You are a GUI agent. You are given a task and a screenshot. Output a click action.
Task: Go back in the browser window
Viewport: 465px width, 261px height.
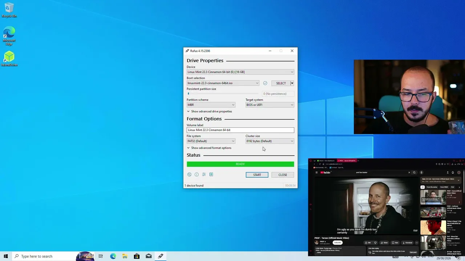[x=315, y=164]
